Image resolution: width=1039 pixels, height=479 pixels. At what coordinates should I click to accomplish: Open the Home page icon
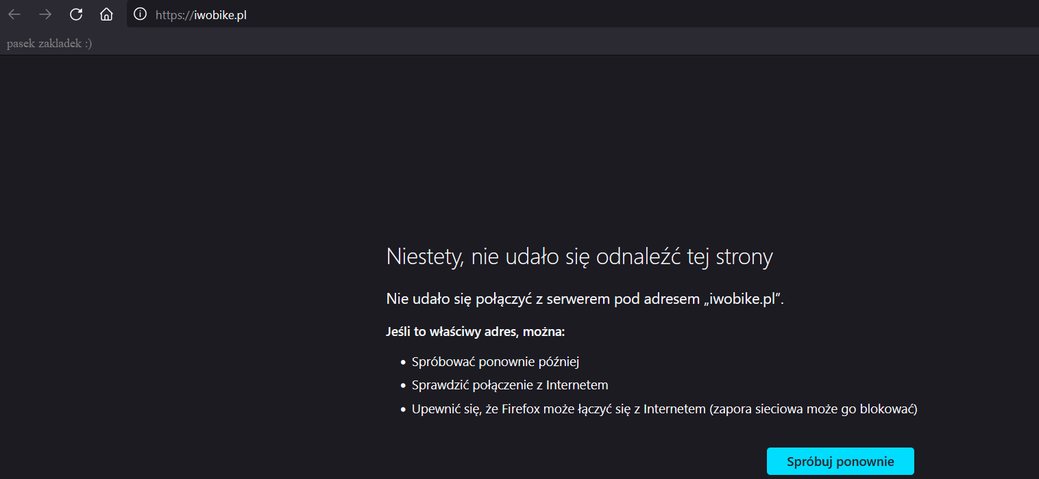click(106, 14)
